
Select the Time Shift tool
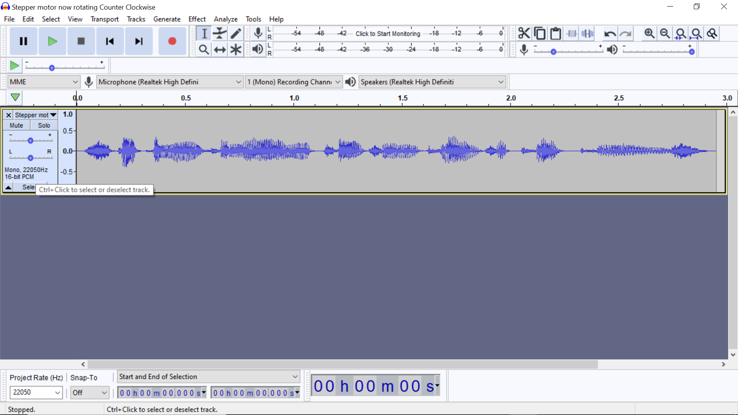point(220,50)
